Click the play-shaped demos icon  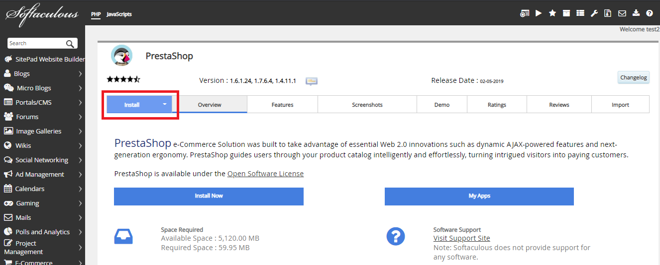coord(539,13)
